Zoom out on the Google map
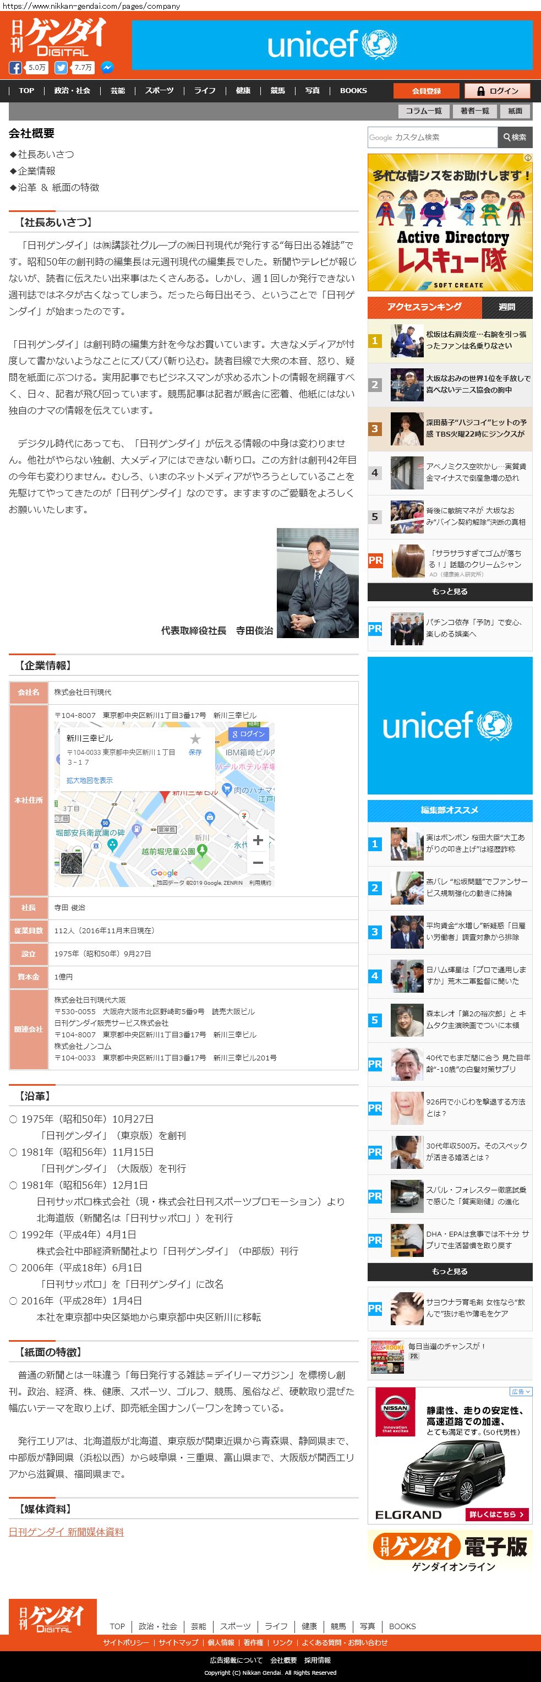This screenshot has height=1682, width=541. (x=258, y=863)
